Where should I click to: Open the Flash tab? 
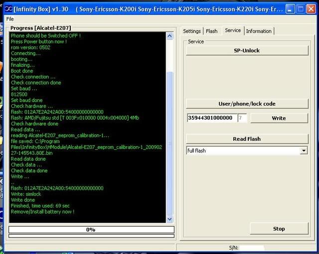pos(212,31)
